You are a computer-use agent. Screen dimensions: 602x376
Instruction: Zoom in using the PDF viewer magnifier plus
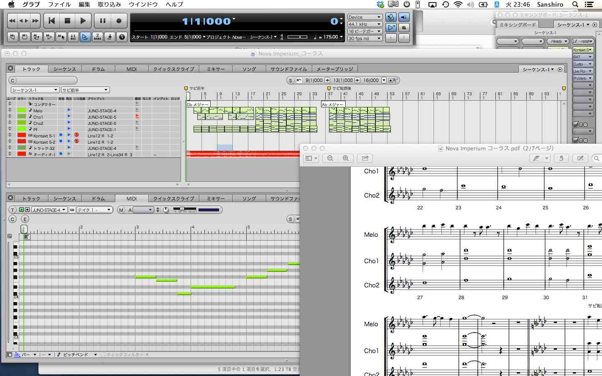point(346,158)
